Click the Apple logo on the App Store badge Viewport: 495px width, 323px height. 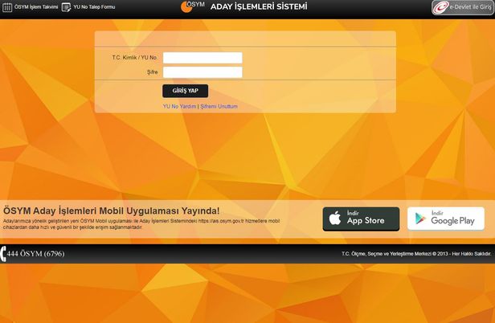[335, 219]
